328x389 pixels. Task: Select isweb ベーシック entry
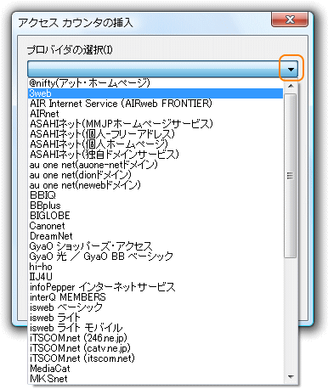coord(156,307)
